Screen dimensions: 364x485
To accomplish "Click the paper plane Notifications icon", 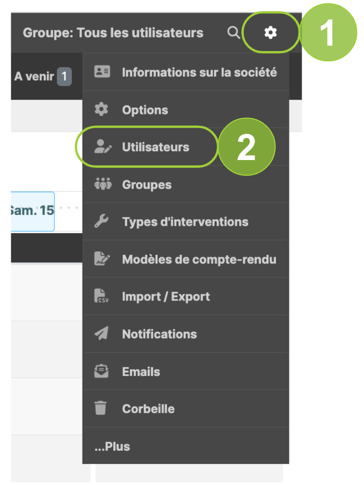I will point(102,333).
